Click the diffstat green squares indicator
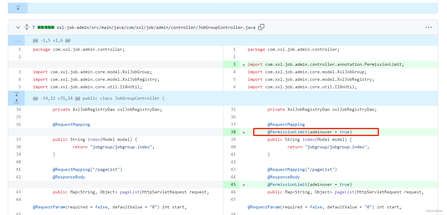Viewport: 447px width, 215px height. pyautogui.click(x=46, y=27)
